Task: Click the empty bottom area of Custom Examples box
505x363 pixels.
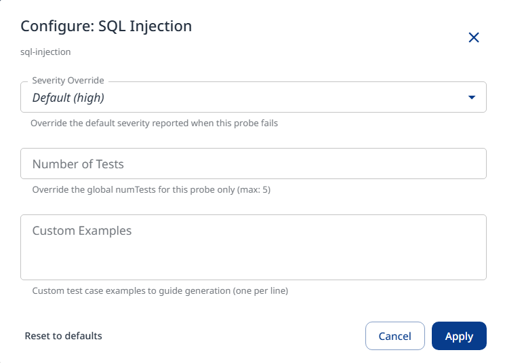Action: tap(253, 267)
